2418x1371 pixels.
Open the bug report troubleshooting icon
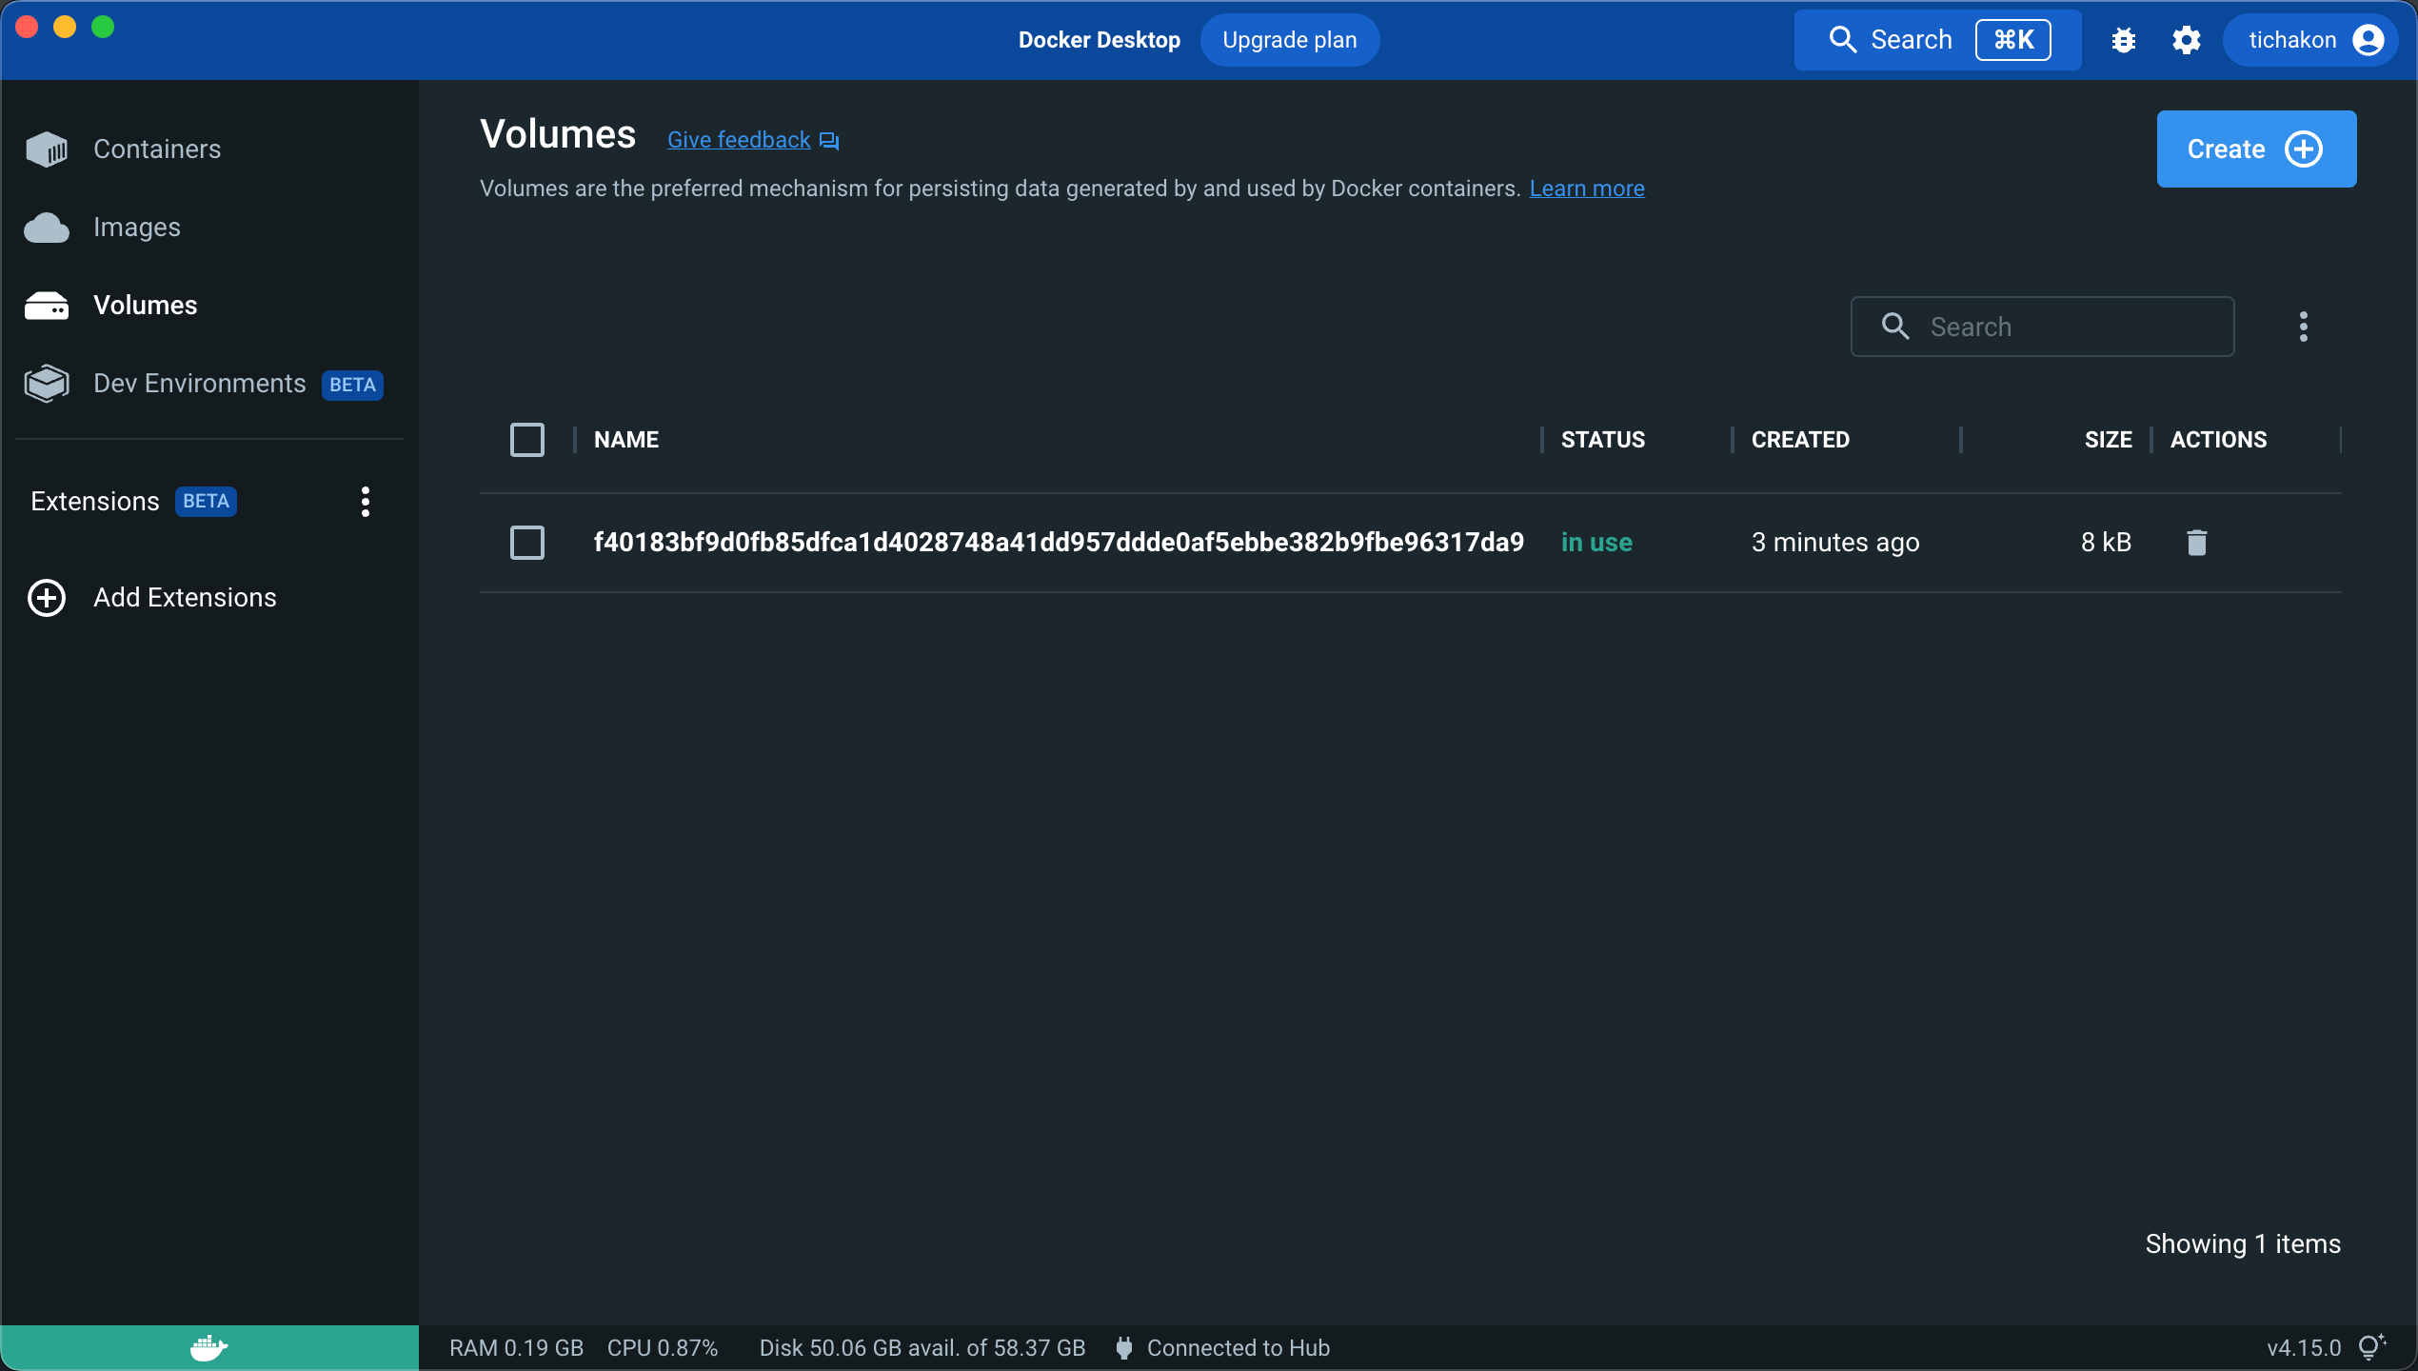click(x=2124, y=40)
